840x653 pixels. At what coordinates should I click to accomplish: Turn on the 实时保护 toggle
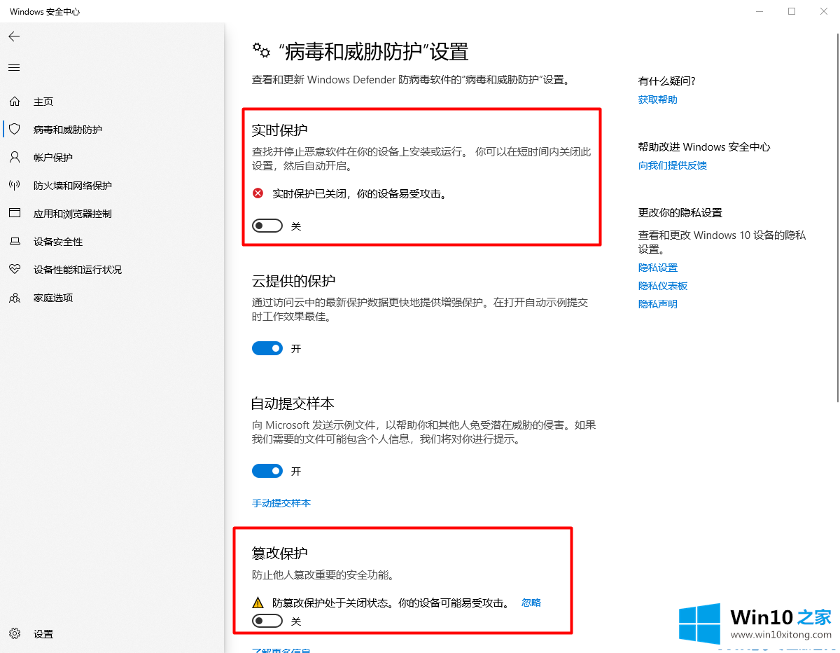point(267,226)
